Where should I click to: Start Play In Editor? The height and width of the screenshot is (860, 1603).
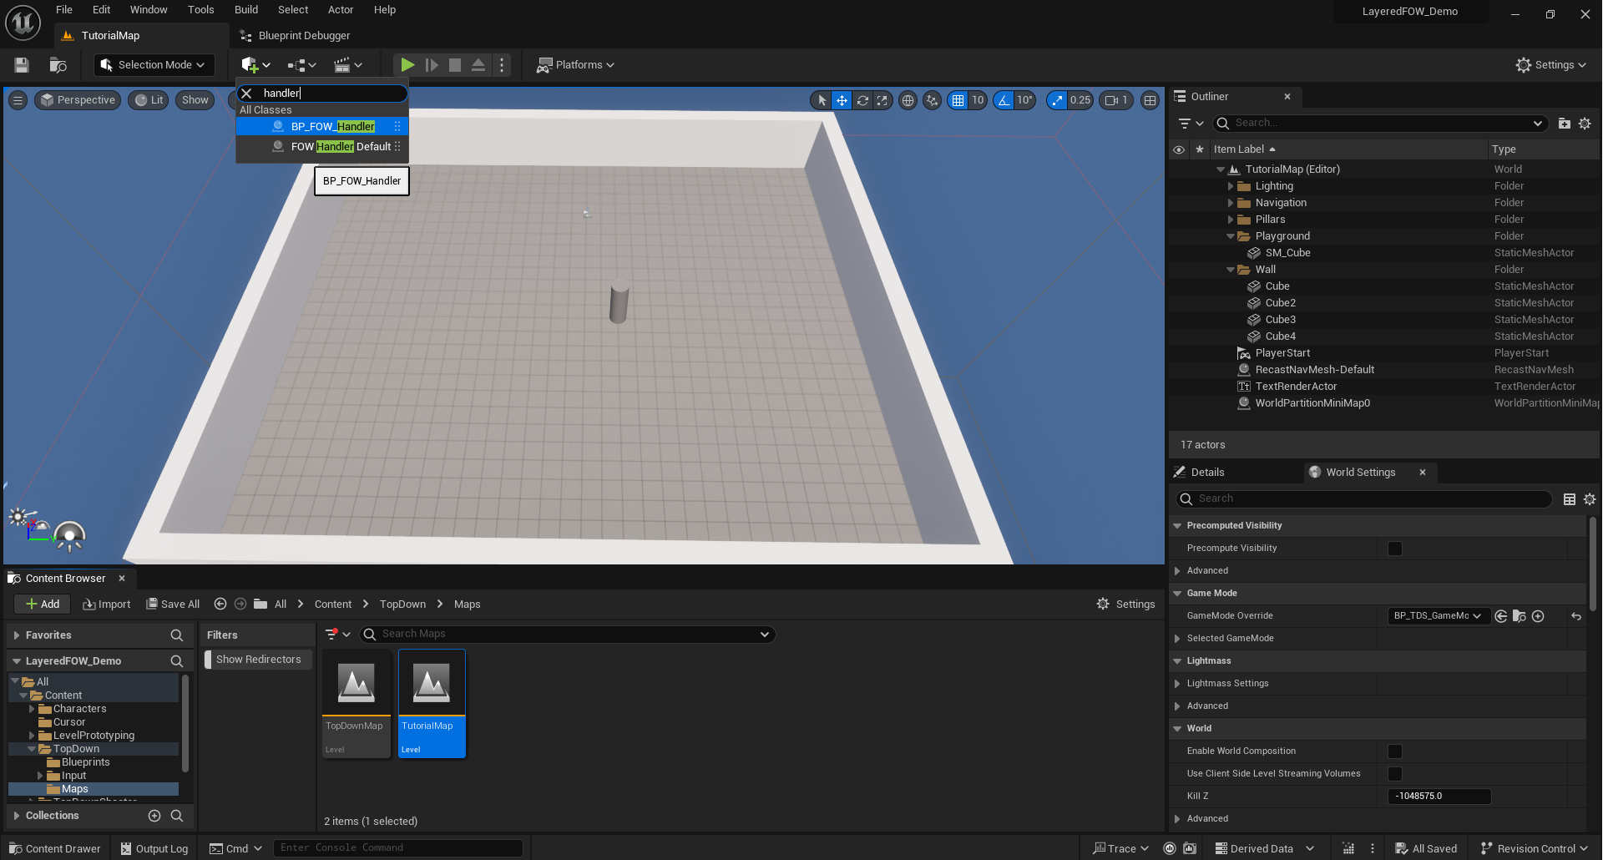tap(407, 65)
